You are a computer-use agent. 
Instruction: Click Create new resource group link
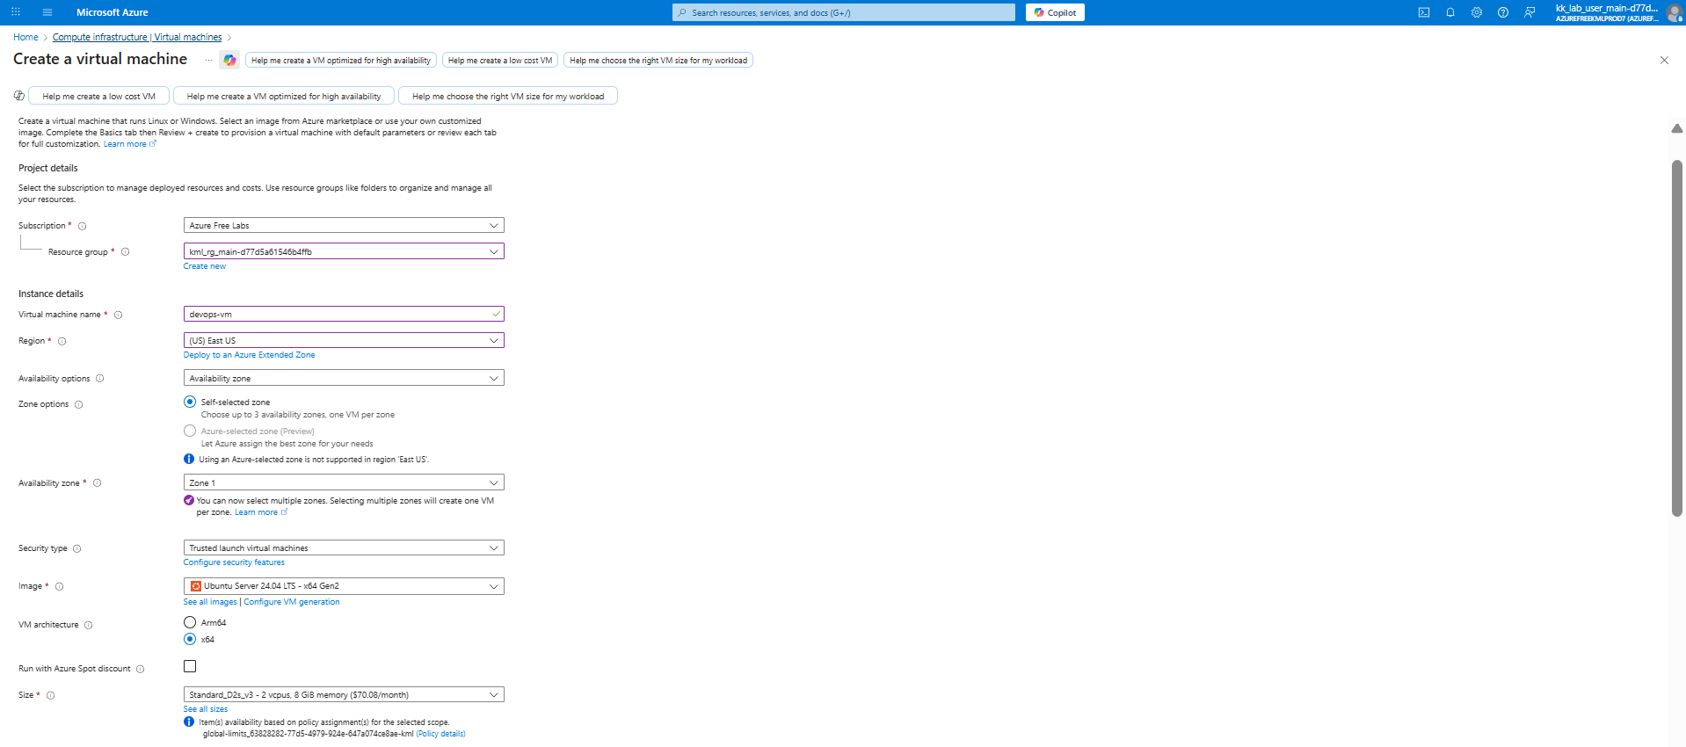click(205, 266)
